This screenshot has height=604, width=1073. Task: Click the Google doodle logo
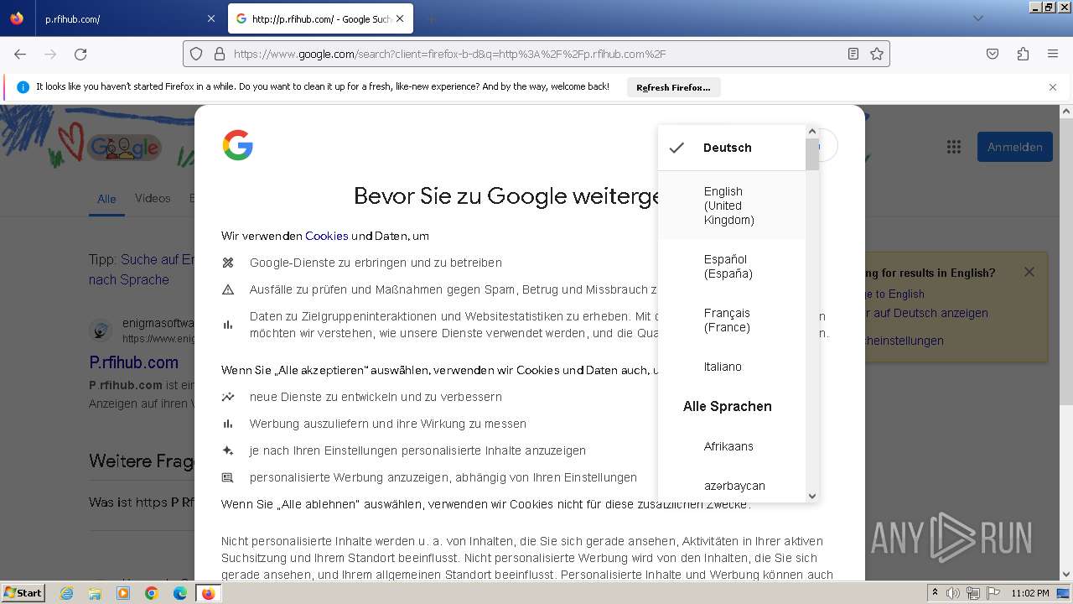click(123, 148)
